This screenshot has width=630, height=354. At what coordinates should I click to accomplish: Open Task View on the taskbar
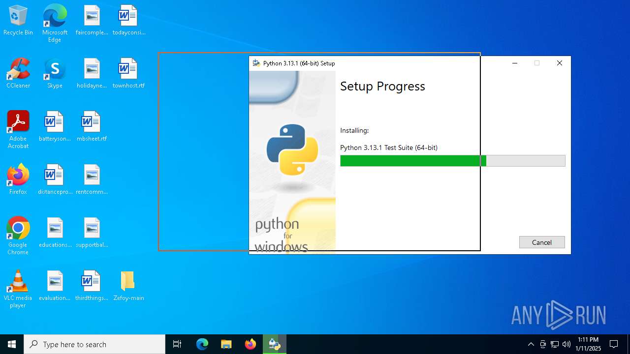177,344
